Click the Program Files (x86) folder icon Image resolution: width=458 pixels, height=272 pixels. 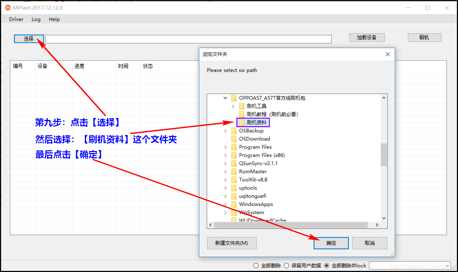click(x=234, y=155)
